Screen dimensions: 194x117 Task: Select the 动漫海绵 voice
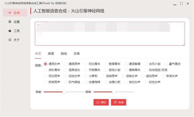(92, 82)
